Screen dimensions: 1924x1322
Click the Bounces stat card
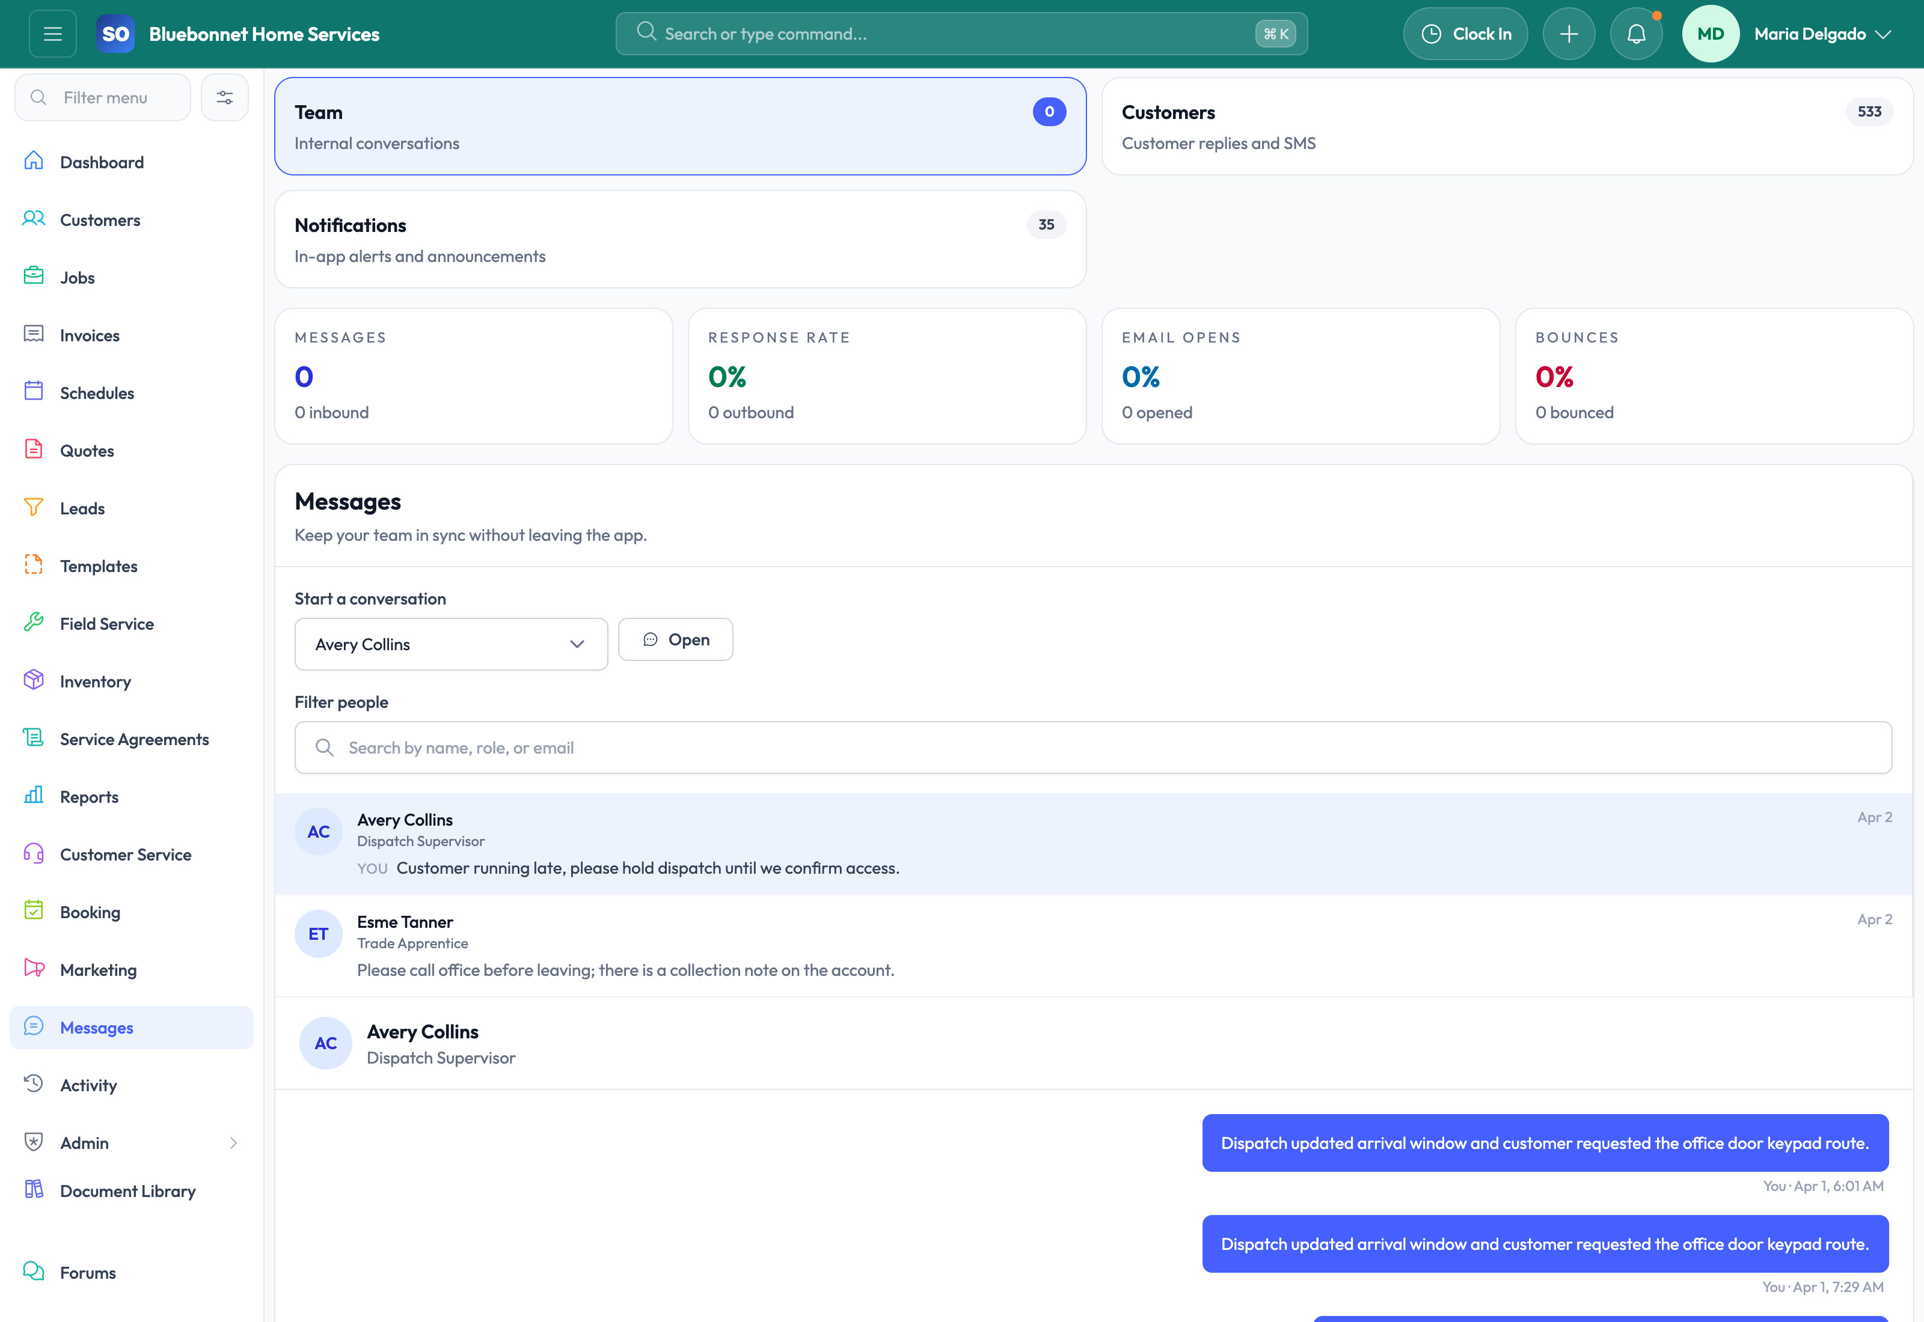(x=1714, y=376)
